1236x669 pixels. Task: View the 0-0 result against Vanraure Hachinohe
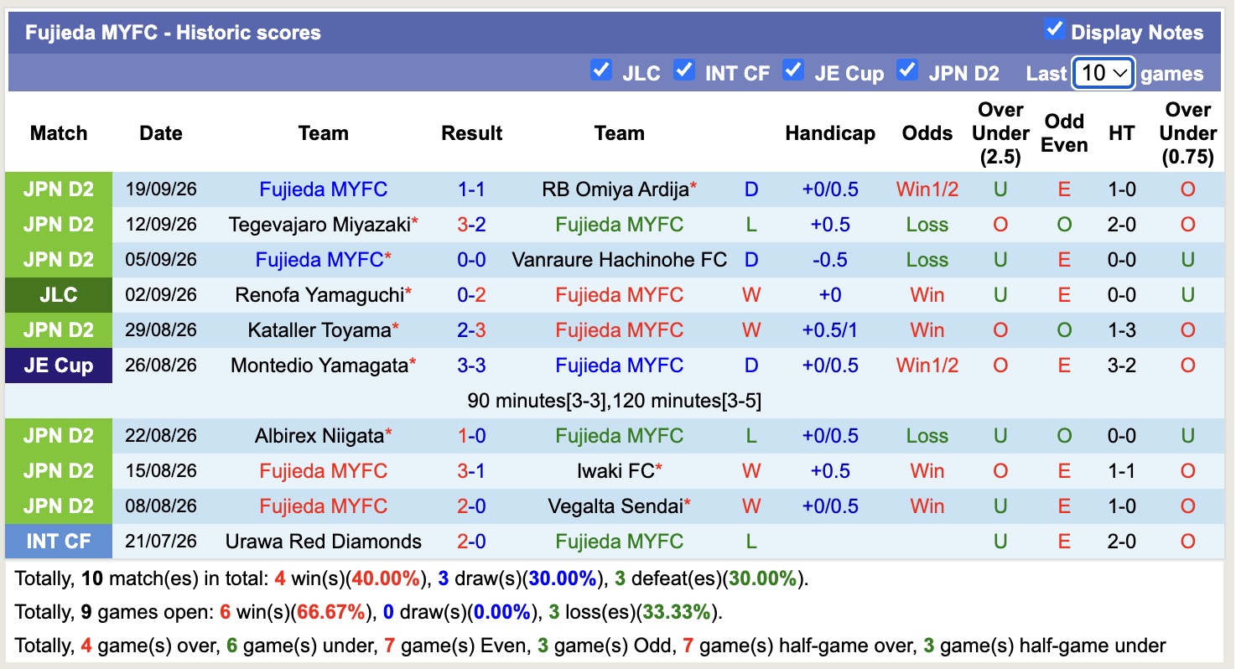click(472, 260)
